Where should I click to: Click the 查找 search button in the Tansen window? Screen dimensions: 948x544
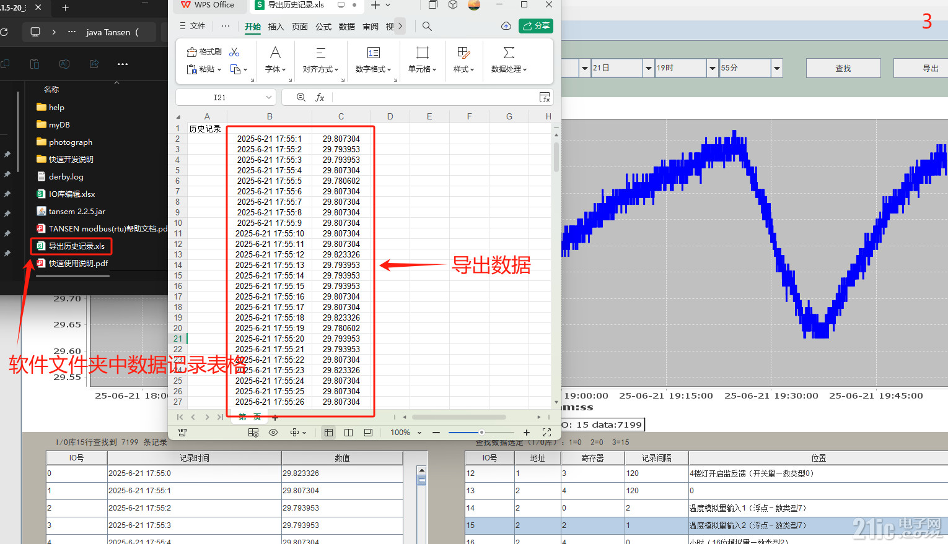click(843, 68)
